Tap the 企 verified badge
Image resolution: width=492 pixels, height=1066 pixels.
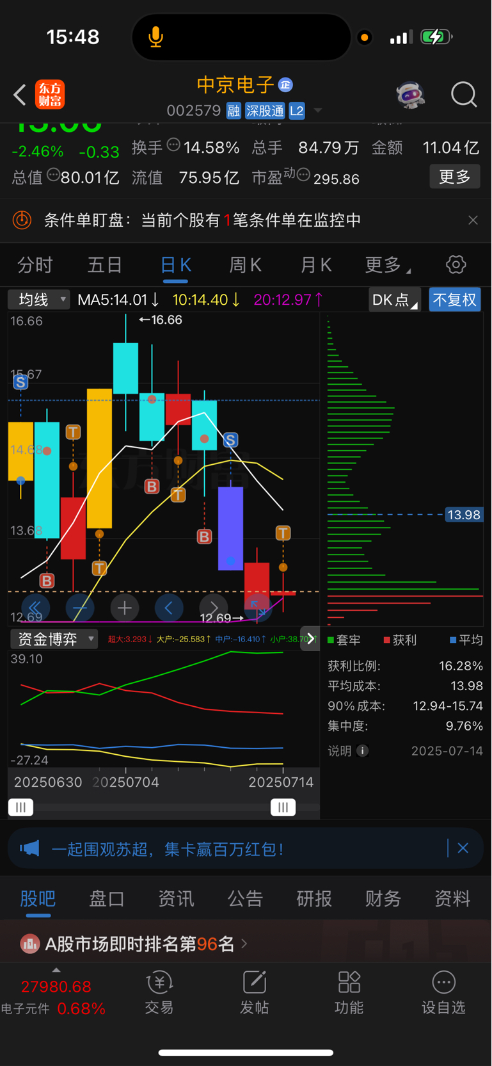[285, 85]
